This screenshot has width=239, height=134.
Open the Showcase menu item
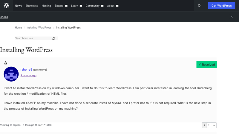(x=32, y=6)
